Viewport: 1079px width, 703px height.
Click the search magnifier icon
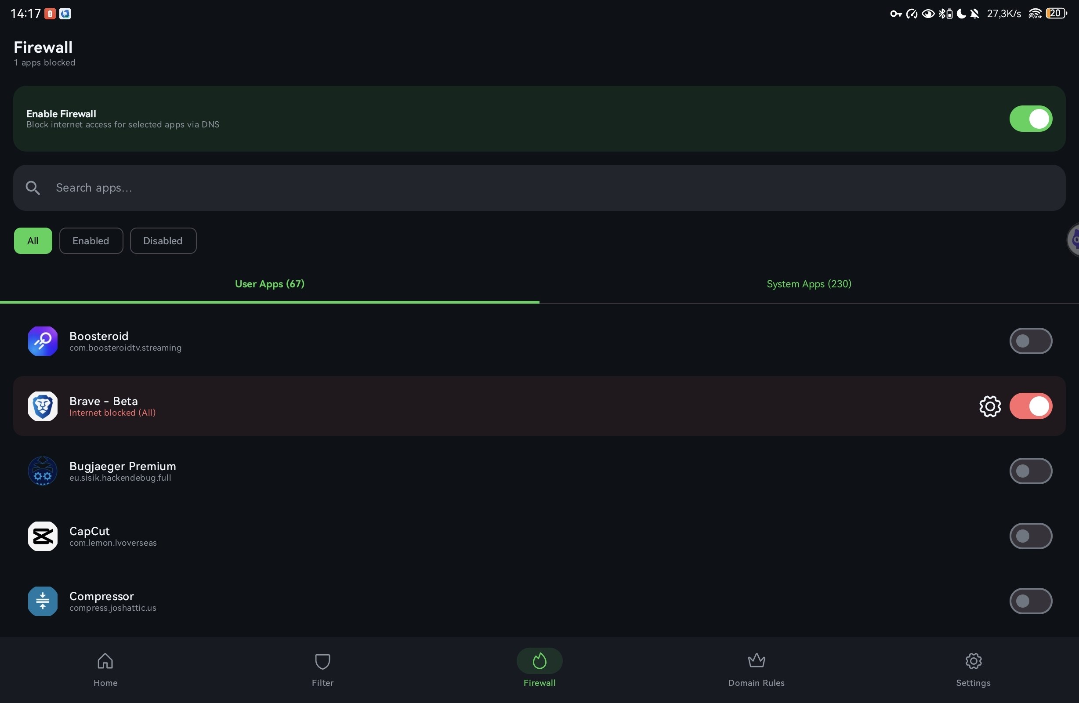click(33, 188)
